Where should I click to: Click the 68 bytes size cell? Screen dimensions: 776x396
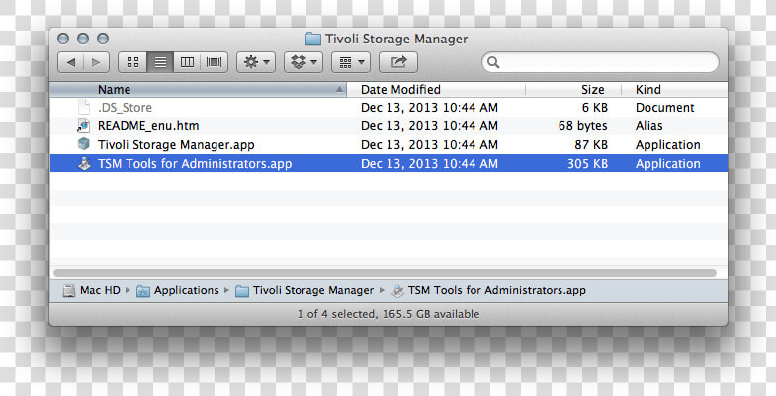[582, 126]
